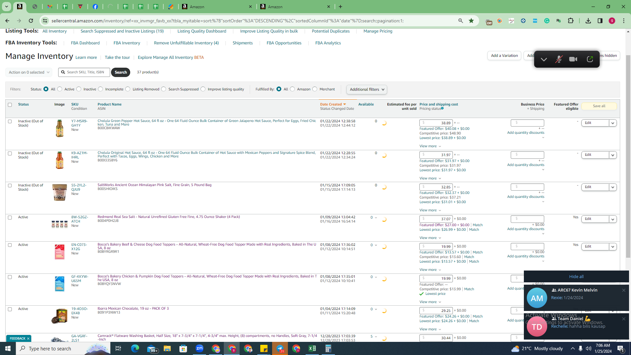This screenshot has height=355, width=631.
Task: Filter Fulfilled By Amazon radio button
Action: click(292, 89)
